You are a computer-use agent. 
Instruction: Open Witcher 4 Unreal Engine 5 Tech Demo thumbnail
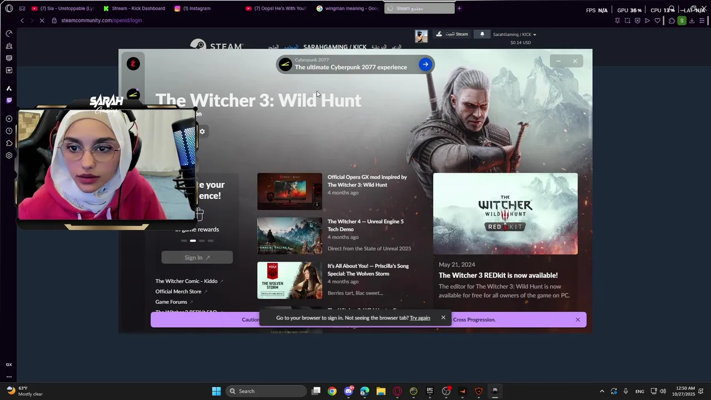pyautogui.click(x=289, y=236)
